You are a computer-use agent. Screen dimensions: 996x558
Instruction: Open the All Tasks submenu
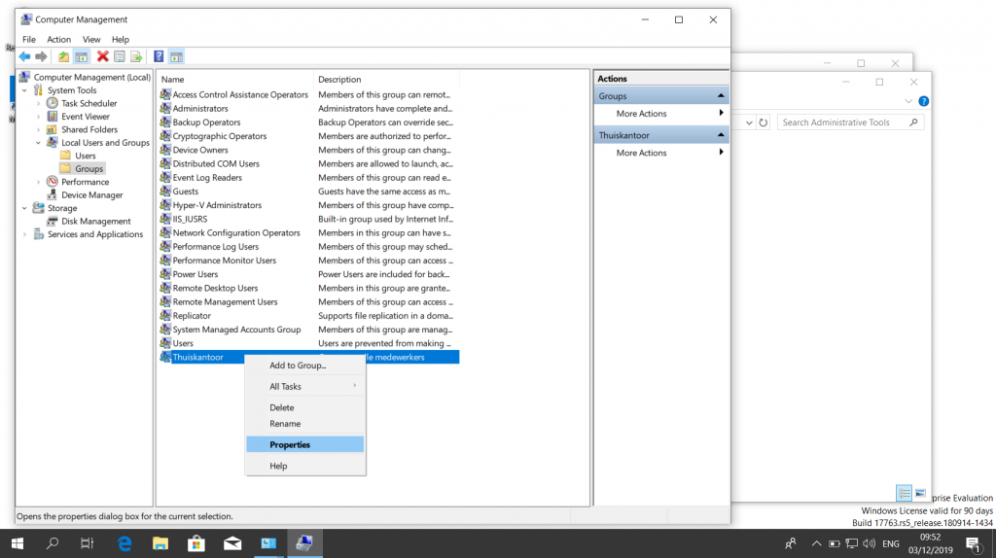(x=305, y=386)
